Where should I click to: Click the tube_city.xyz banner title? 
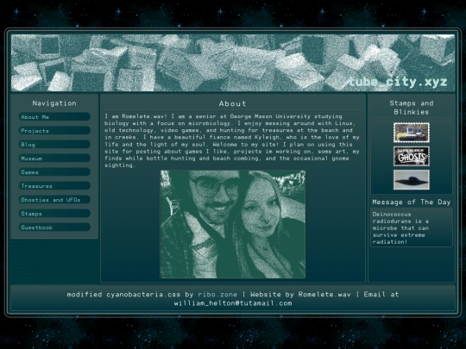pyautogui.click(x=398, y=82)
